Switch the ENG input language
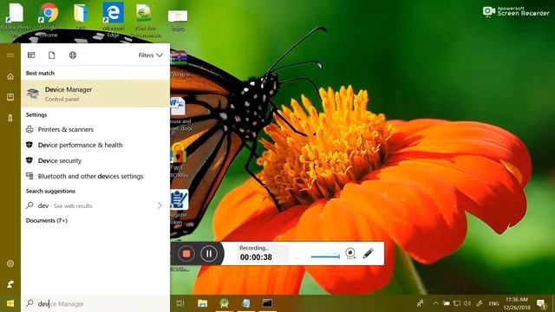This screenshot has width=555, height=312. click(x=493, y=304)
